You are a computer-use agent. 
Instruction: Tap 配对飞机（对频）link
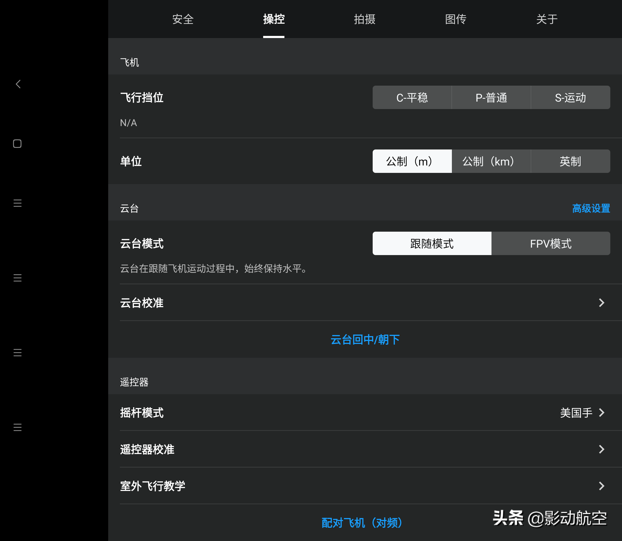click(x=362, y=523)
